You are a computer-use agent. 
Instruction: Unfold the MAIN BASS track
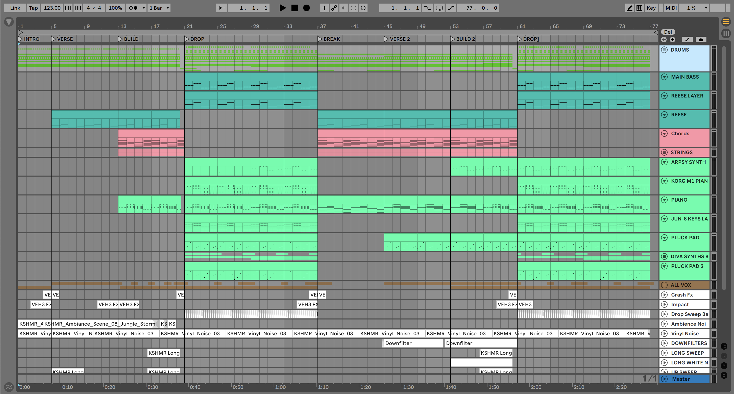[x=664, y=77]
